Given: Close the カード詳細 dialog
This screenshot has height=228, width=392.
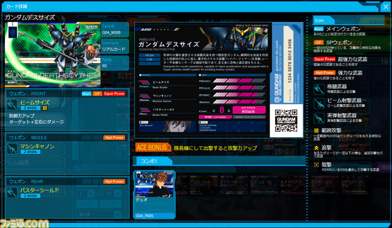Looking at the screenshot, I should (x=386, y=7).
